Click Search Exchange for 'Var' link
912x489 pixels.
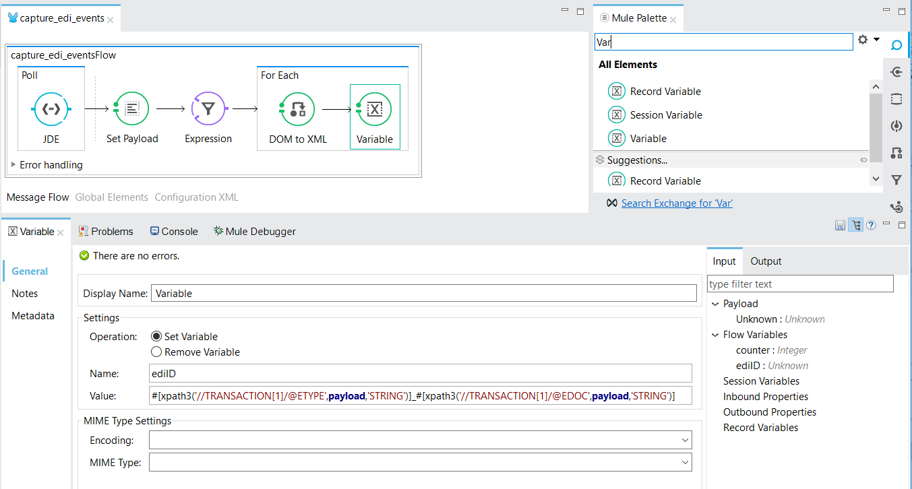coord(677,203)
